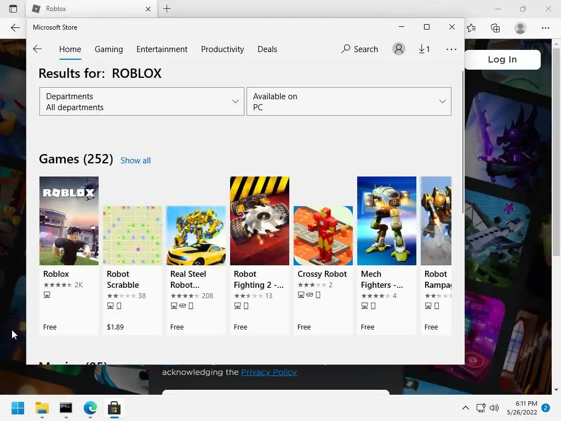Open terminal app from taskbar
Viewport: 561px width, 421px height.
(x=66, y=408)
